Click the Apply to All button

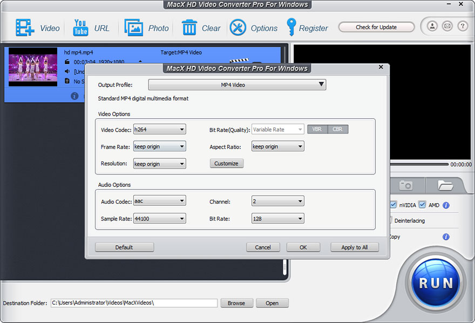click(x=355, y=247)
